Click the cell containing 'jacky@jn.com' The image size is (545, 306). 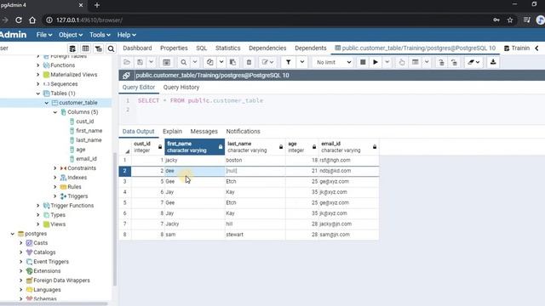(x=348, y=224)
